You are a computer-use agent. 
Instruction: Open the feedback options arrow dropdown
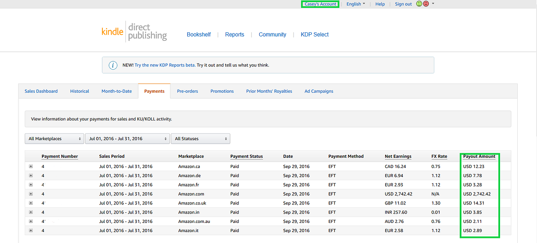pos(433,4)
